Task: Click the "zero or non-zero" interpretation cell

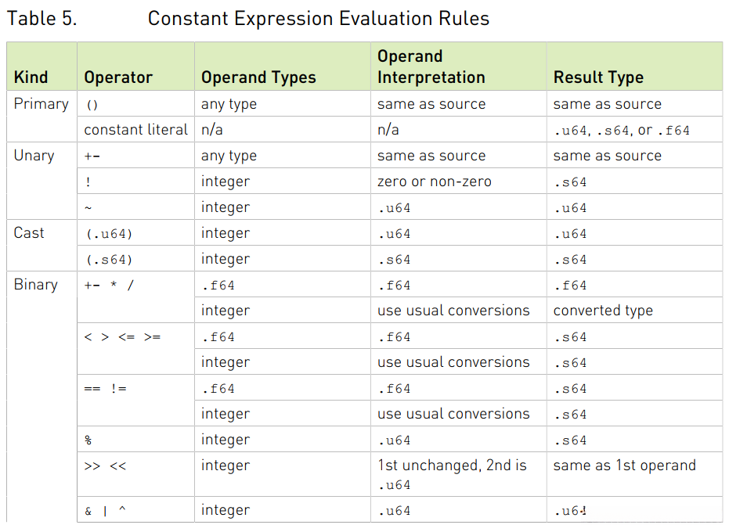Action: pyautogui.click(x=435, y=182)
